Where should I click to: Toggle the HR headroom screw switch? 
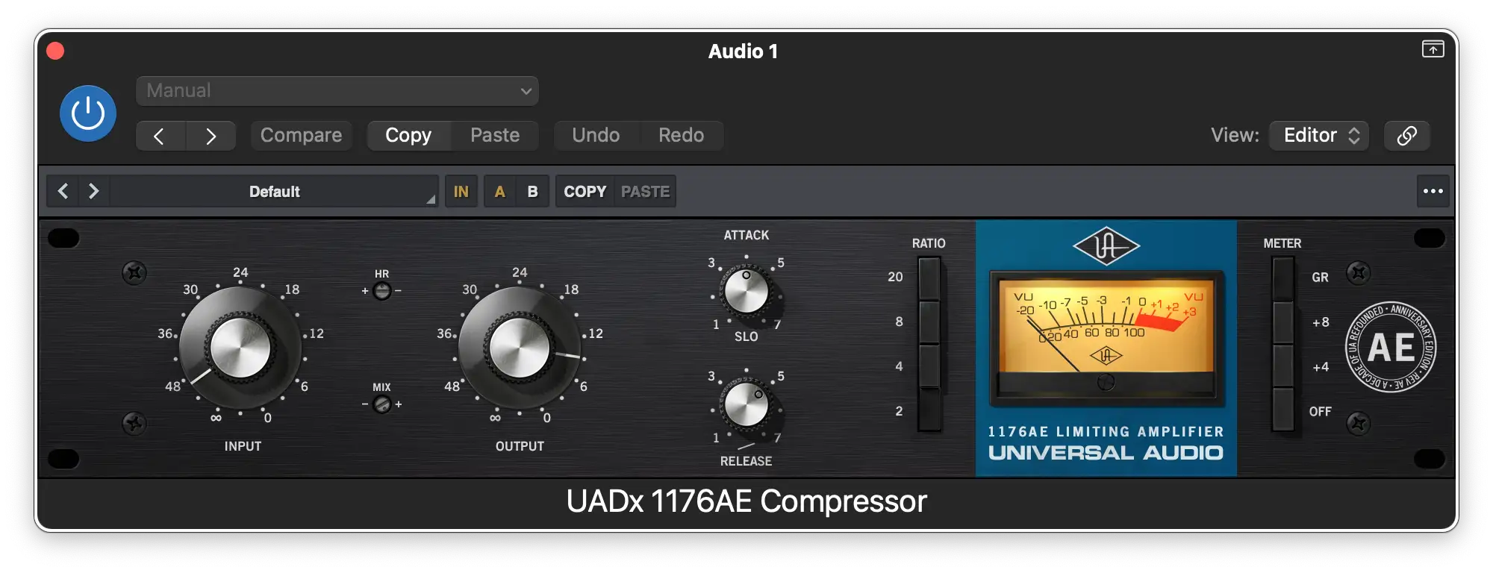coord(381,291)
